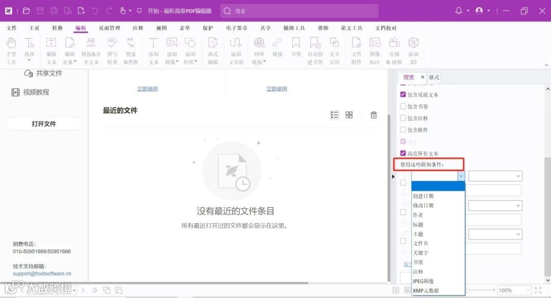The image size is (551, 298).
Task: Activate the 编辑文本 edit text tool
Action: tap(52, 51)
